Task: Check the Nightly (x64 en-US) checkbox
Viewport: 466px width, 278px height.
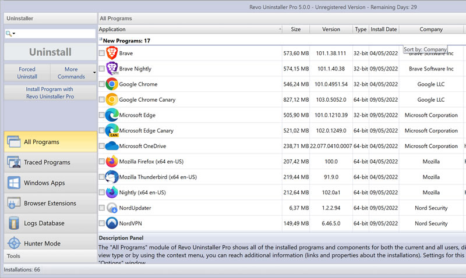Action: [x=101, y=193]
